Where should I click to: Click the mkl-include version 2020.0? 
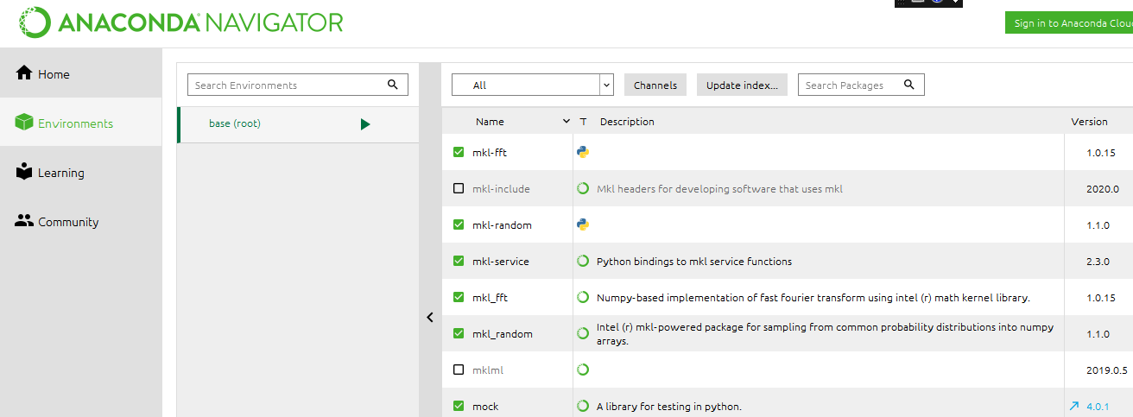[1103, 189]
